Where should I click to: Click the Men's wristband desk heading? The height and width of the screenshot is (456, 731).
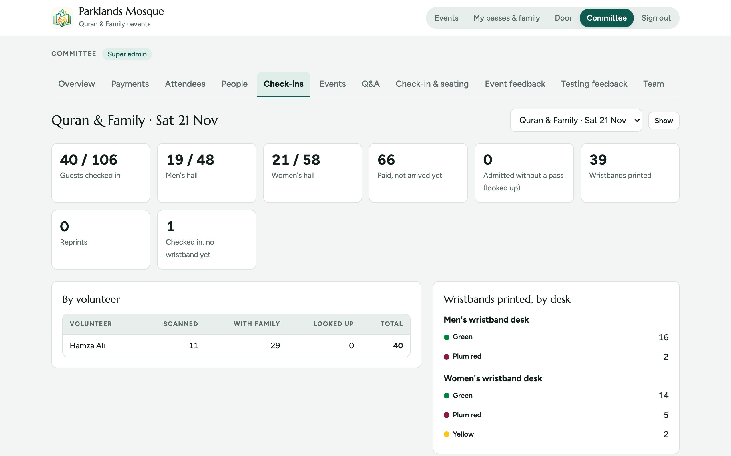(486, 320)
